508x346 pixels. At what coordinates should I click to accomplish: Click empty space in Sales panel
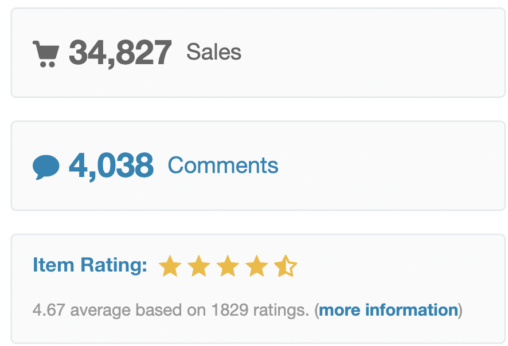point(373,53)
